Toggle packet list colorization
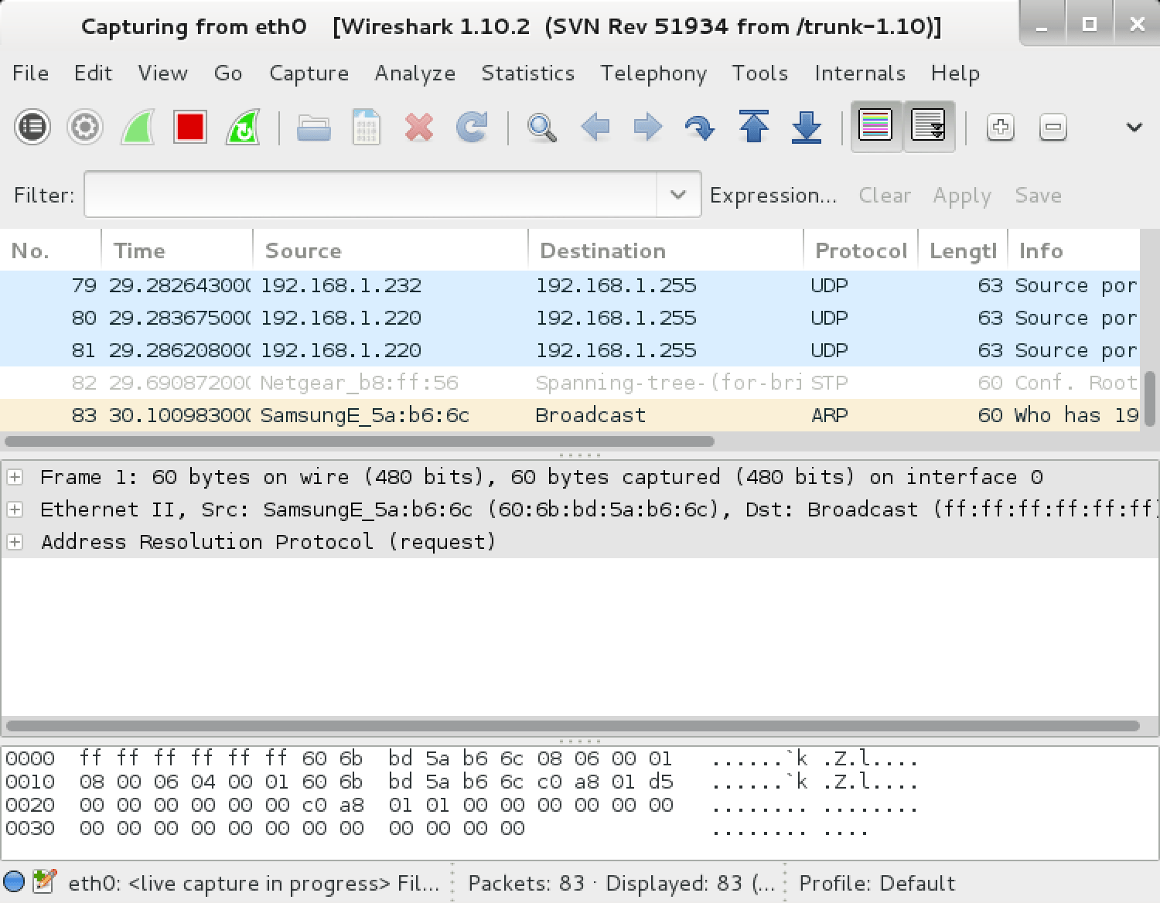 875,126
